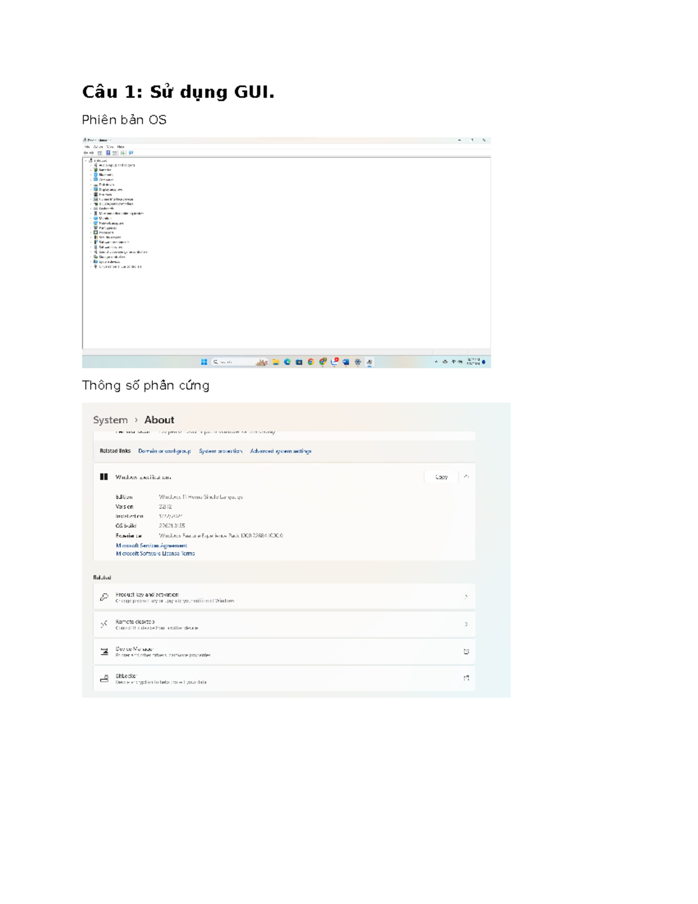The height and width of the screenshot is (904, 698).
Task: Click the Copy button for Windows specifications
Action: pyautogui.click(x=441, y=477)
